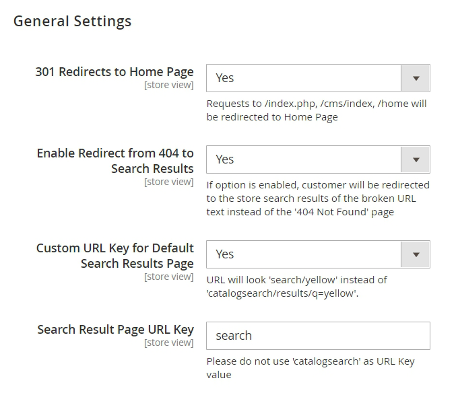Click 'Enable Redirect from 404 to Search Results' label

[115, 161]
